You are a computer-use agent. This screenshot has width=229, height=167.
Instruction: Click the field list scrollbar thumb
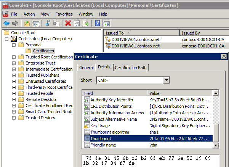point(216,133)
